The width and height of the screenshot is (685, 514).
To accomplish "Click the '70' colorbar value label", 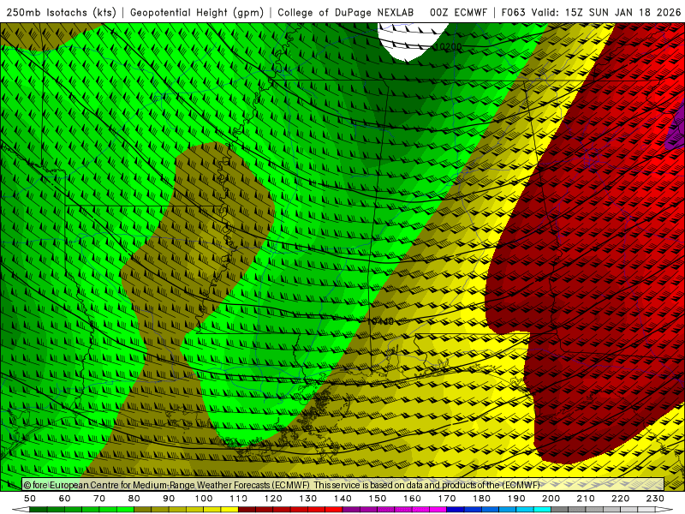I will (99, 499).
